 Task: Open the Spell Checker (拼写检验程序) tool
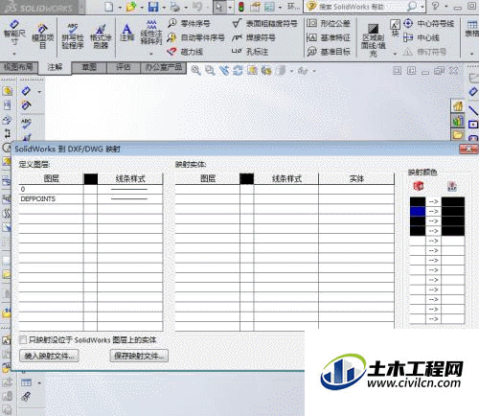pos(73,36)
